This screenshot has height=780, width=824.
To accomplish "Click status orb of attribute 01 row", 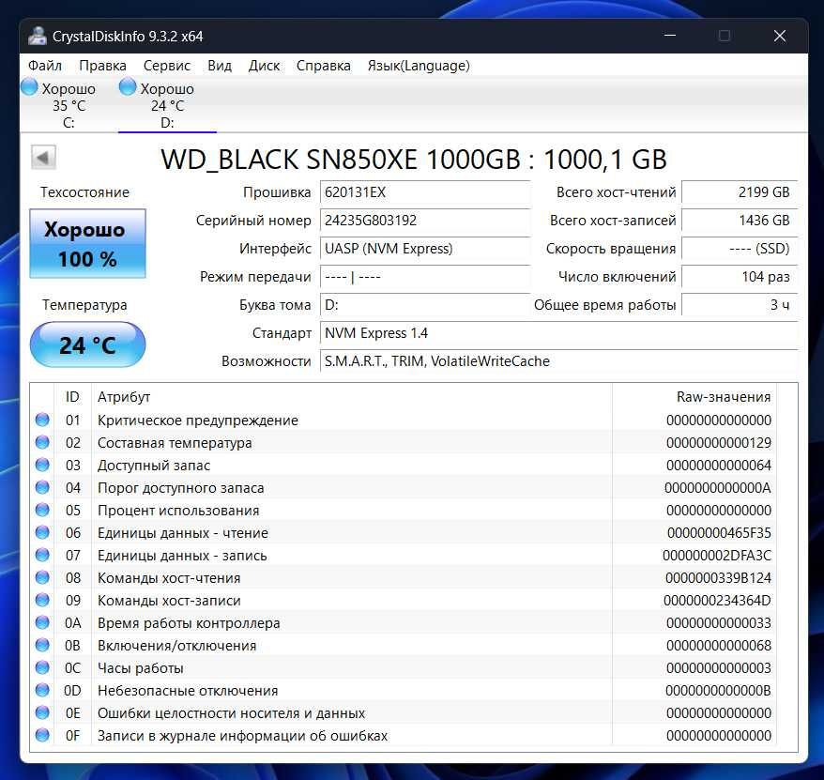I will (x=42, y=420).
